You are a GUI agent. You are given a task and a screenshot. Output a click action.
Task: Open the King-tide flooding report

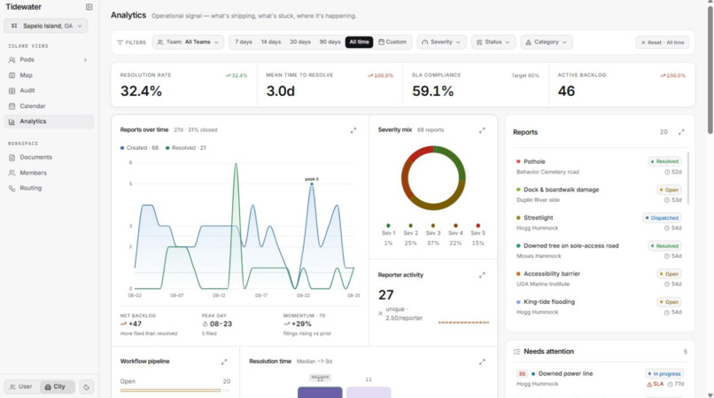[599, 307]
